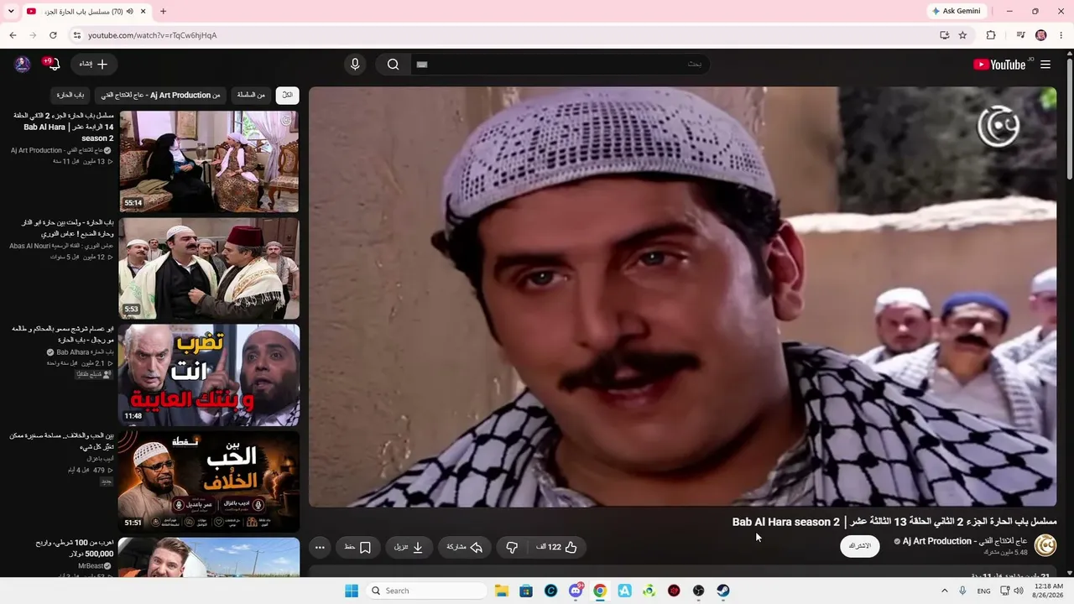Dislike the video with the thumbs-down icon
This screenshot has height=604, width=1074.
pyautogui.click(x=512, y=547)
